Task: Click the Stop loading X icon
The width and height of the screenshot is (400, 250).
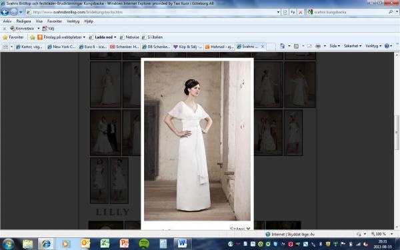Action: (301, 12)
